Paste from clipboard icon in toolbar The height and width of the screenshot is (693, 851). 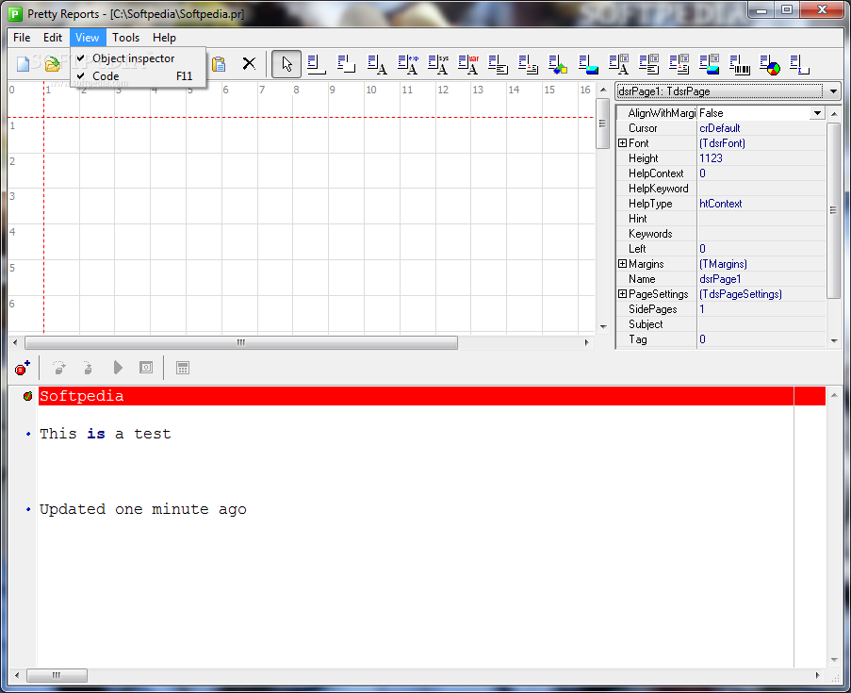[219, 64]
